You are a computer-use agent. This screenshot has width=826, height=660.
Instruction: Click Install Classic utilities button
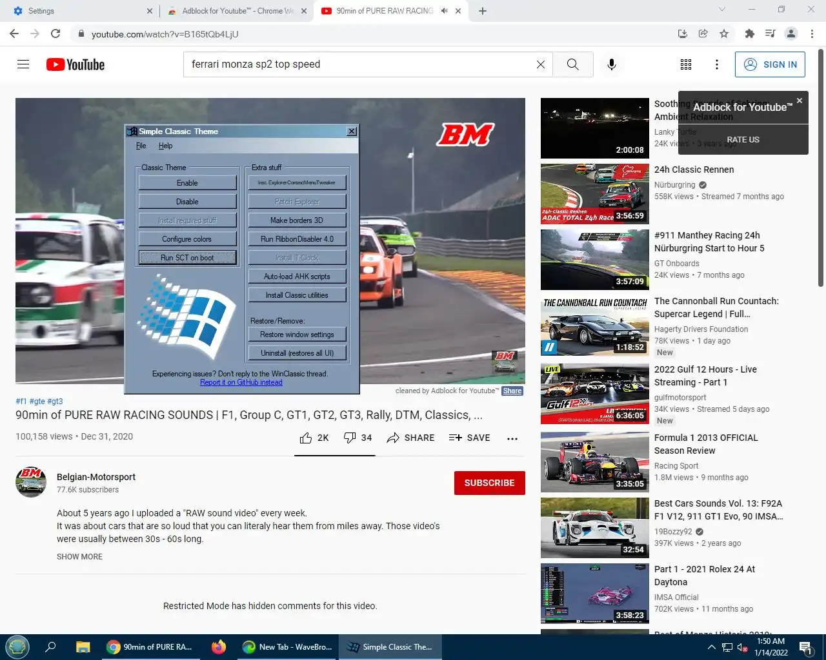(x=297, y=295)
